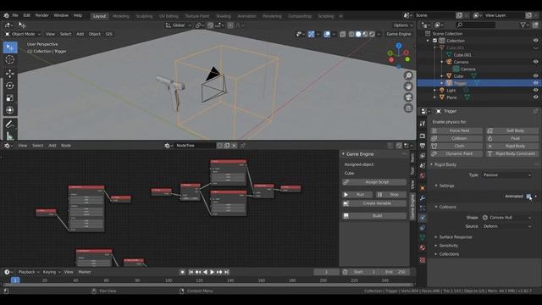Activate the Rotate tool
The height and width of the screenshot is (305, 542).
tap(9, 86)
